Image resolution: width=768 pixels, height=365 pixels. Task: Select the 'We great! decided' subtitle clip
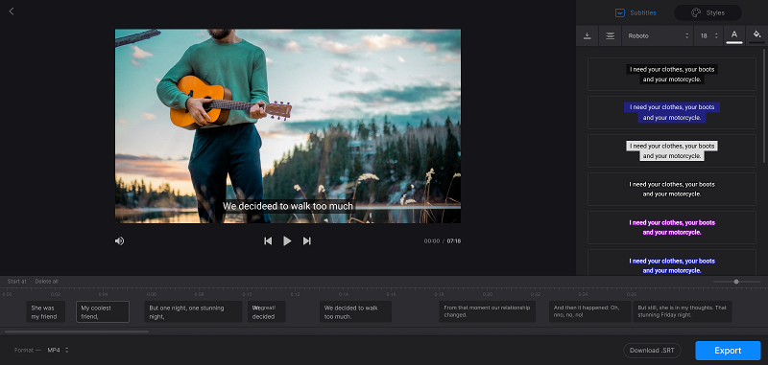pos(267,311)
